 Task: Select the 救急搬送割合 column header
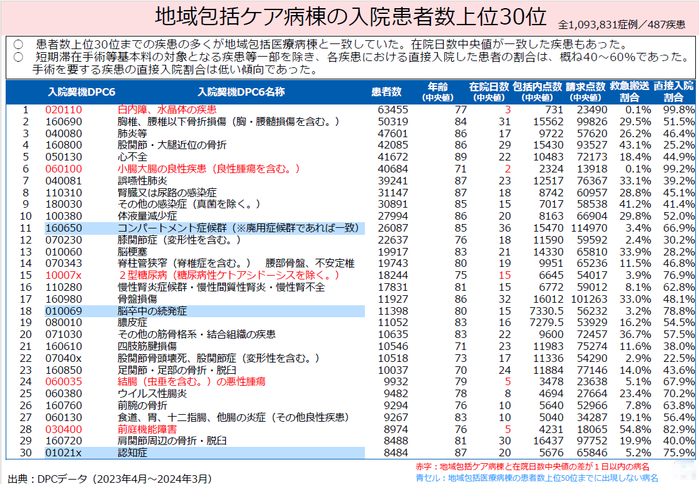click(x=629, y=93)
